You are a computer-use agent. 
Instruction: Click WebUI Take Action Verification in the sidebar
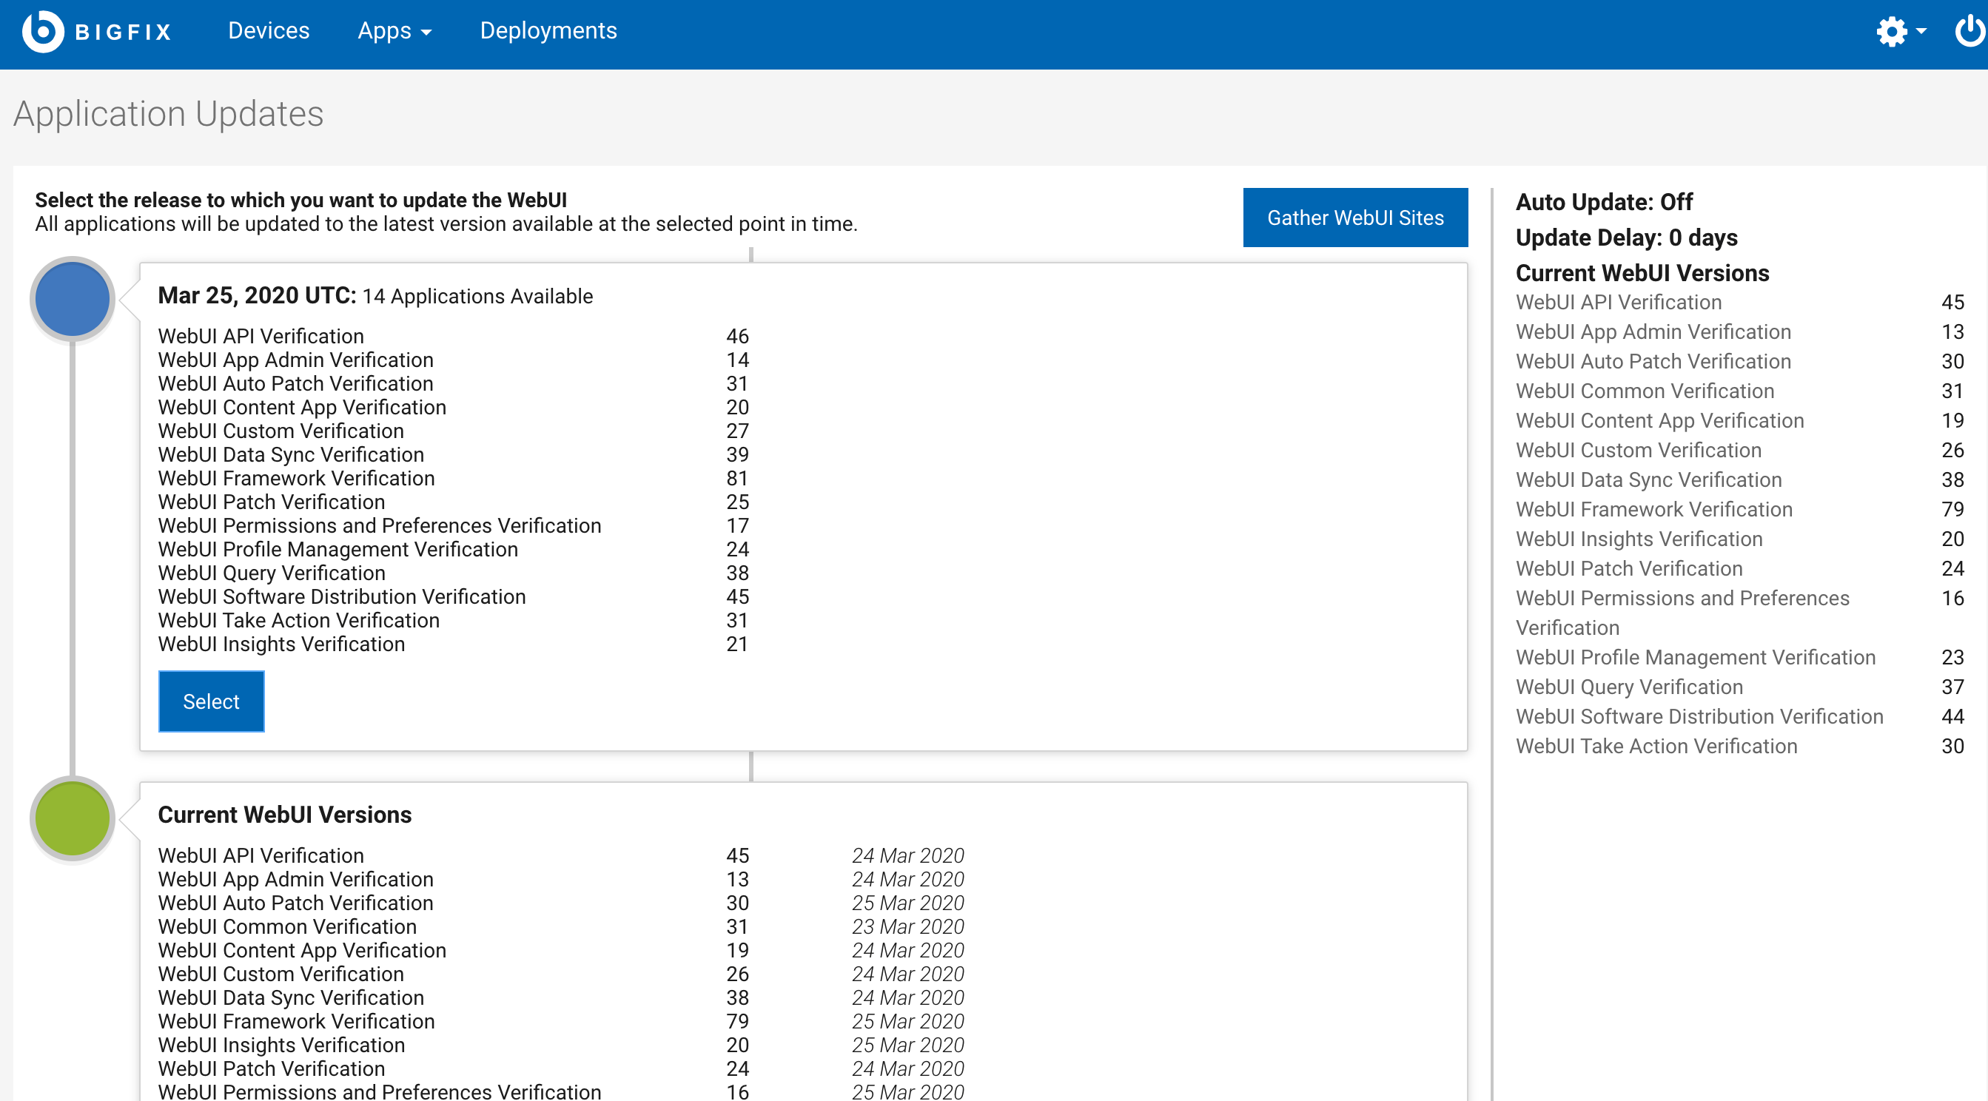click(x=1656, y=746)
